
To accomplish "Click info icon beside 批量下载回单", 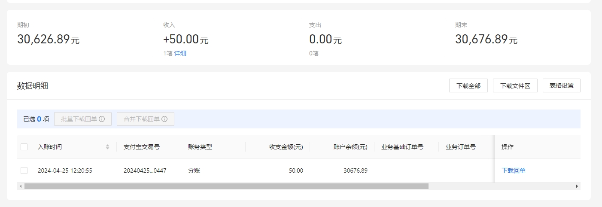I will pos(102,119).
